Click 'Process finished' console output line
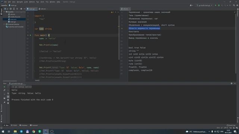This screenshot has width=239, height=134. (32, 100)
